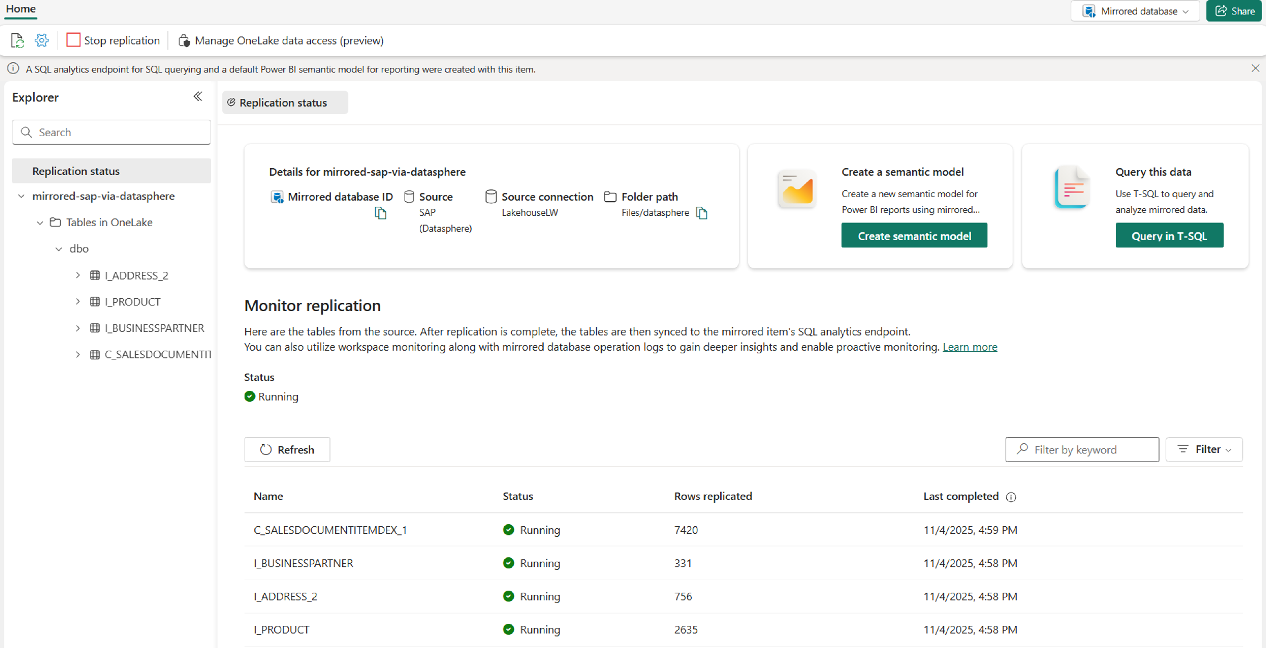
Task: Open the settings gear icon
Action: click(x=42, y=40)
